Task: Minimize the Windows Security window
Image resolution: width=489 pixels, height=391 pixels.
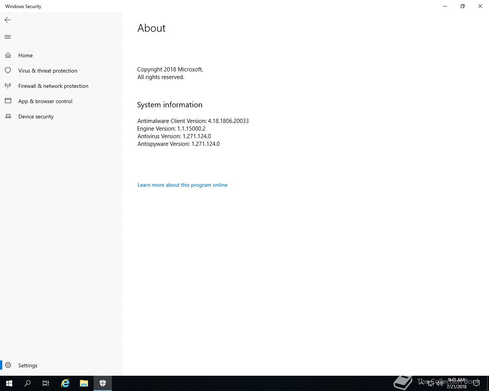Action: click(445, 6)
